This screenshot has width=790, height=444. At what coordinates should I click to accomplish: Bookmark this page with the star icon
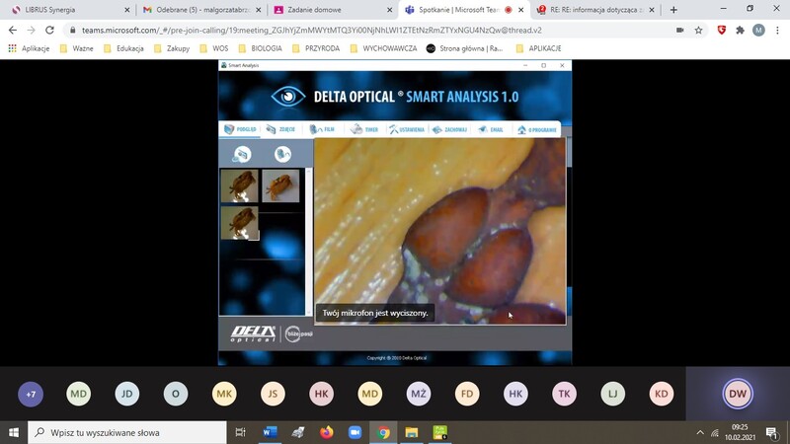[x=698, y=30]
